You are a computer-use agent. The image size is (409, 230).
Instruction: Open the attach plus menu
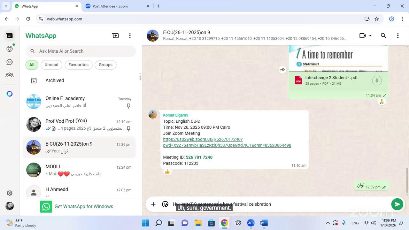(153, 204)
